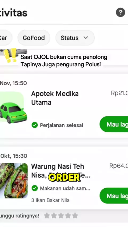Tap the 3 Ikan Bakar Nila item text
This screenshot has width=128, height=227.
(50, 200)
